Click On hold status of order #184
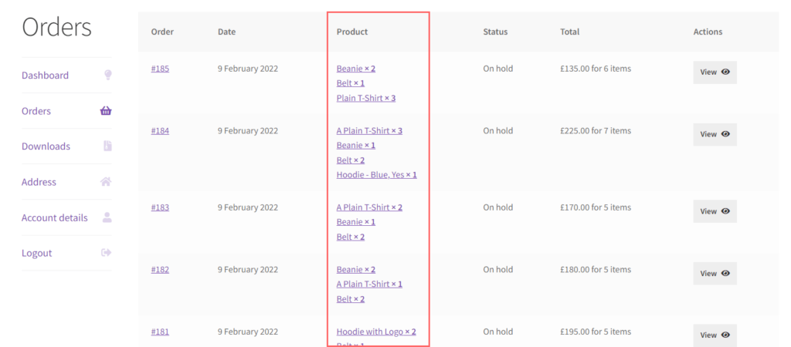Image resolution: width=791 pixels, height=347 pixels. 498,131
